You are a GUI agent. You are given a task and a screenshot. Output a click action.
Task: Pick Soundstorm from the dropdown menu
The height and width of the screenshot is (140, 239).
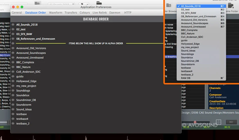coord(201,64)
